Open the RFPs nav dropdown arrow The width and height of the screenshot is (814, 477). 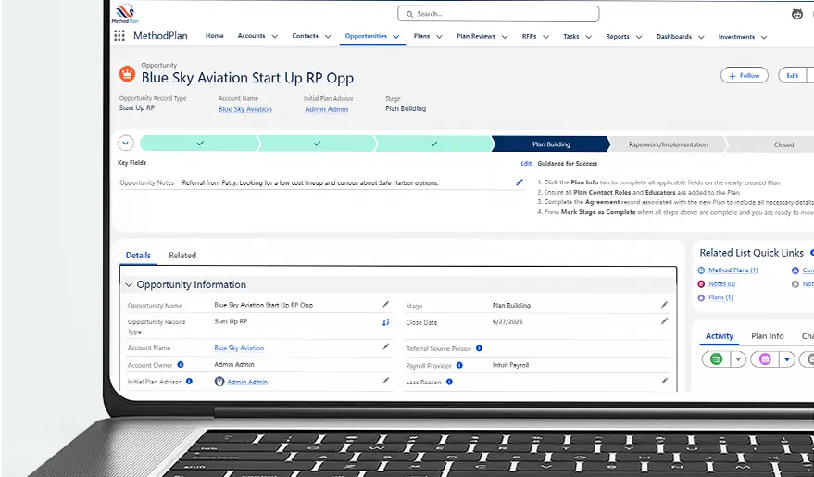point(546,37)
